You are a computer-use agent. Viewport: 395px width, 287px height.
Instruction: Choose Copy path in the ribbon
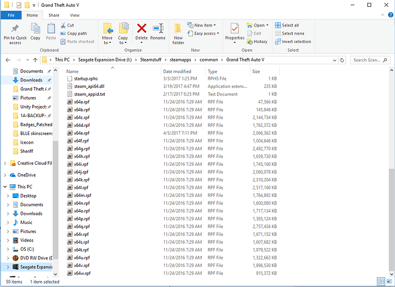pyautogui.click(x=73, y=33)
